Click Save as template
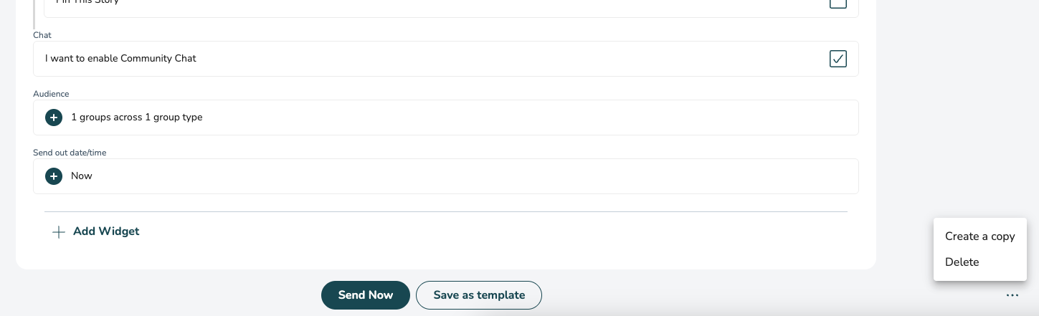 point(479,295)
